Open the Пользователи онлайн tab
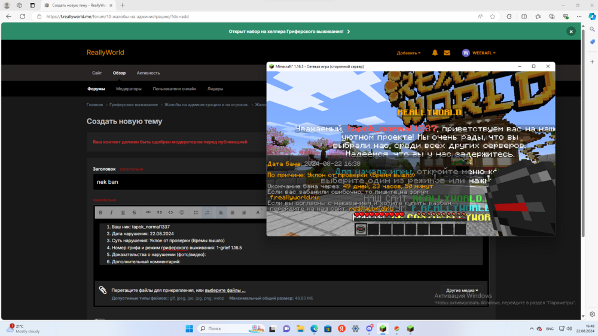Image resolution: width=598 pixels, height=336 pixels. point(174,89)
